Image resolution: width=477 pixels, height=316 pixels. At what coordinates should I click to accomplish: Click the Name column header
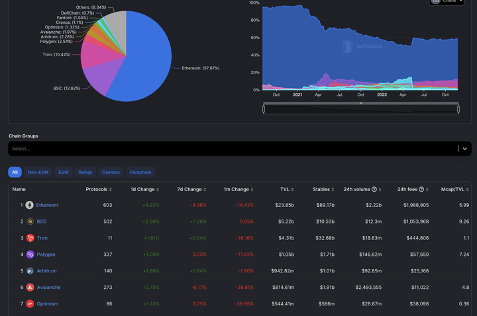pos(19,190)
